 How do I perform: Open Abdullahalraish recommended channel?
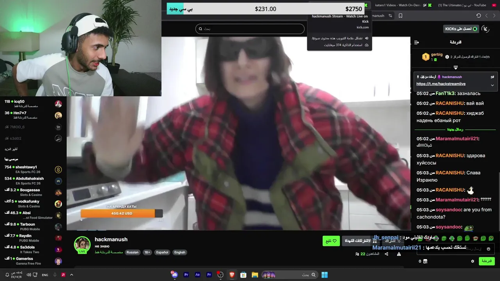pyautogui.click(x=33, y=181)
